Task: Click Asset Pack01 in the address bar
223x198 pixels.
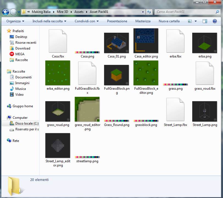Action: pyautogui.click(x=99, y=12)
